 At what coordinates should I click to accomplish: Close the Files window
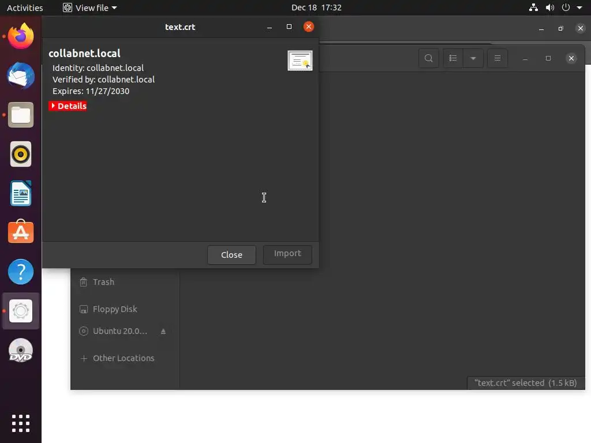tap(571, 58)
